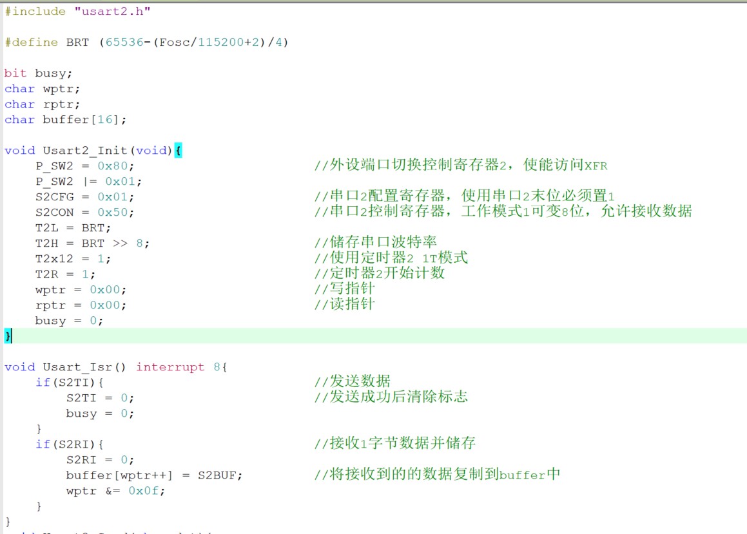Click the 'S2CON = 0x50;' statement
This screenshot has width=747, height=534.
click(85, 213)
